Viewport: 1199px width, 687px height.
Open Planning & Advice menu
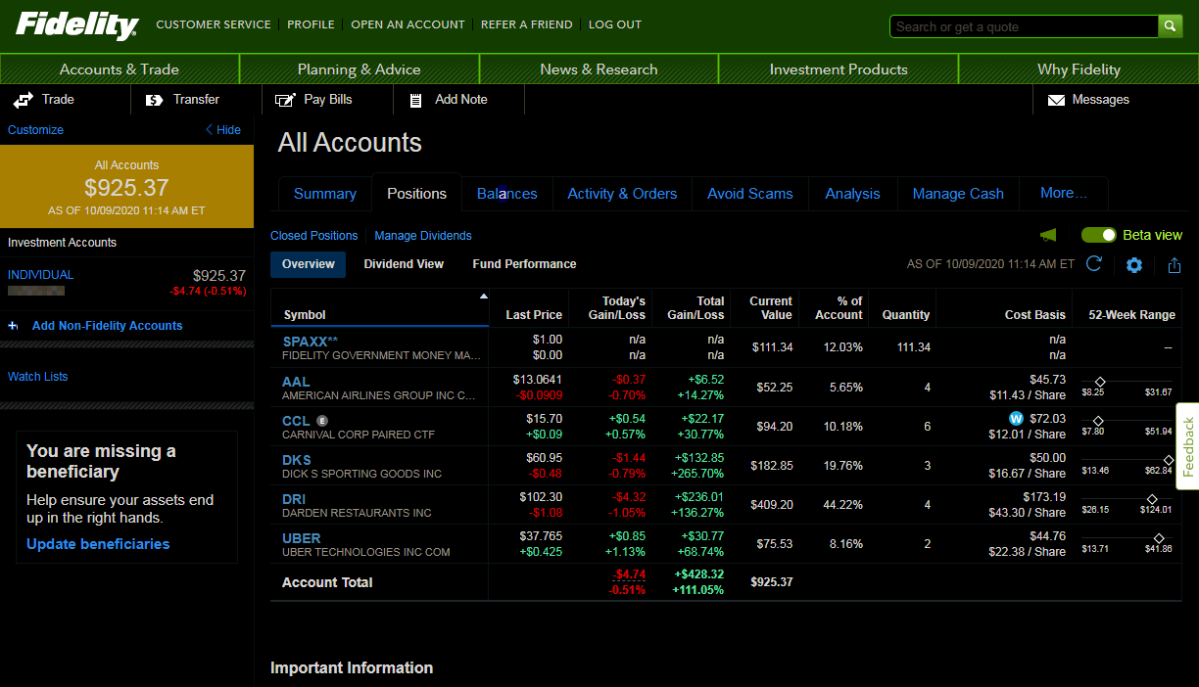pyautogui.click(x=360, y=69)
